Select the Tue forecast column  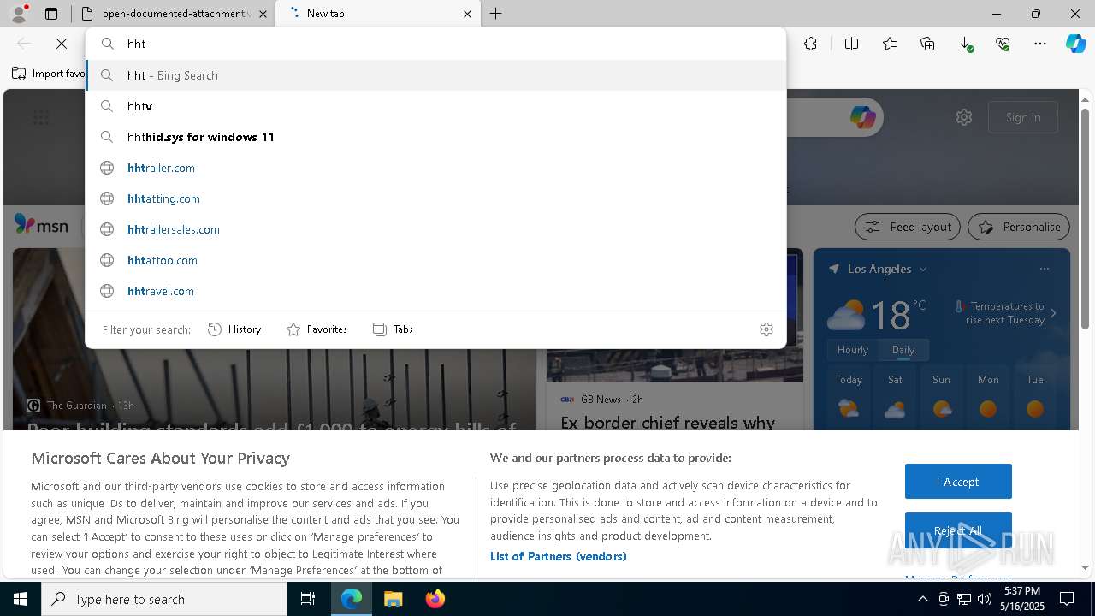pyautogui.click(x=1035, y=399)
